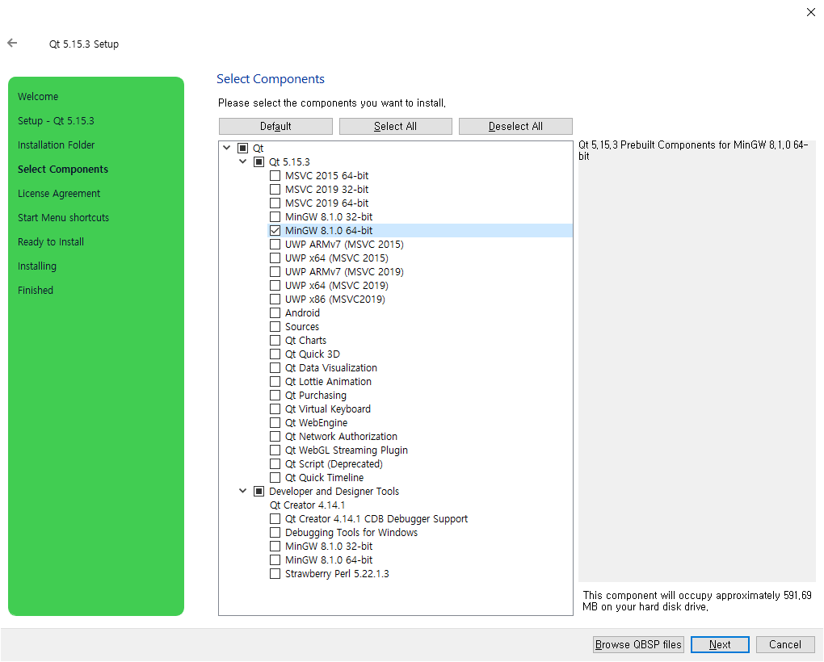Screen dimensions: 824x662
Task: Uncheck MinGW 8.1.0 64-bit under Qt 5.15.3
Action: tap(275, 230)
